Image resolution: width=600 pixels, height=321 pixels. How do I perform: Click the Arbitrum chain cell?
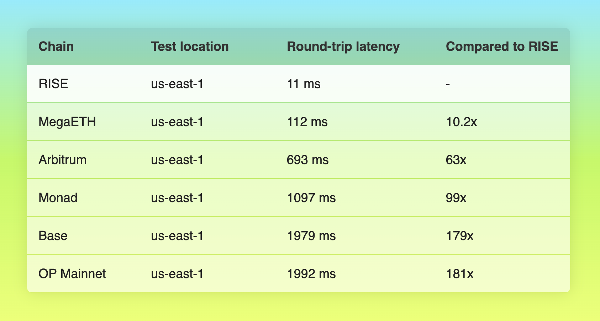coord(63,160)
